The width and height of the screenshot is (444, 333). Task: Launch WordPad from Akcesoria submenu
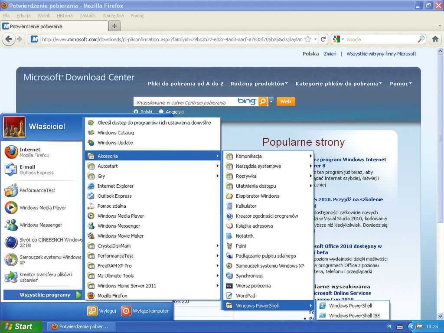[268, 296]
